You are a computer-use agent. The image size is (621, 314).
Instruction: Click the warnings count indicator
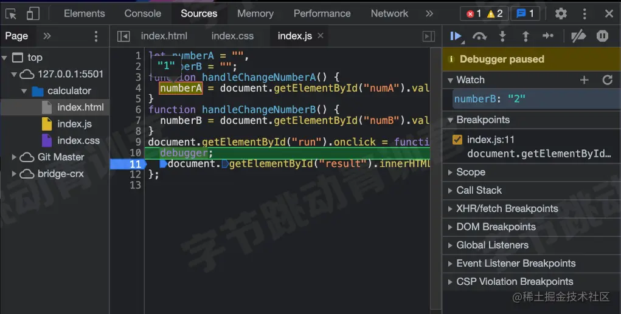[494, 14]
